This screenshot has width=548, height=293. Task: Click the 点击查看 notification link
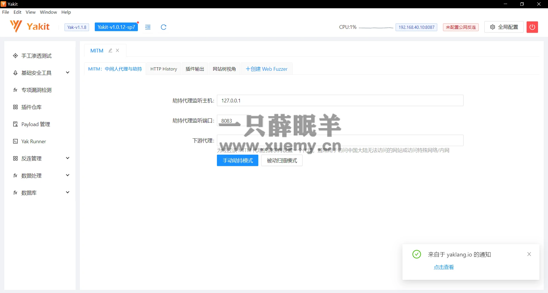coord(444,267)
